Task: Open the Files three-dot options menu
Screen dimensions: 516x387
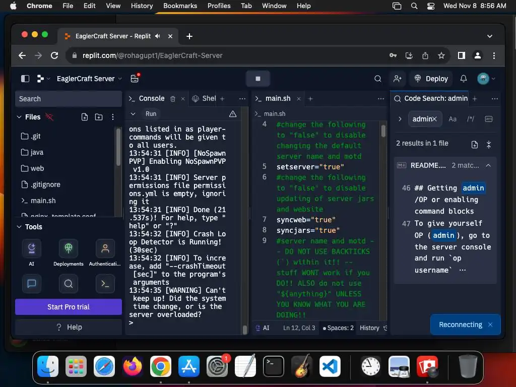Action: 113,117
